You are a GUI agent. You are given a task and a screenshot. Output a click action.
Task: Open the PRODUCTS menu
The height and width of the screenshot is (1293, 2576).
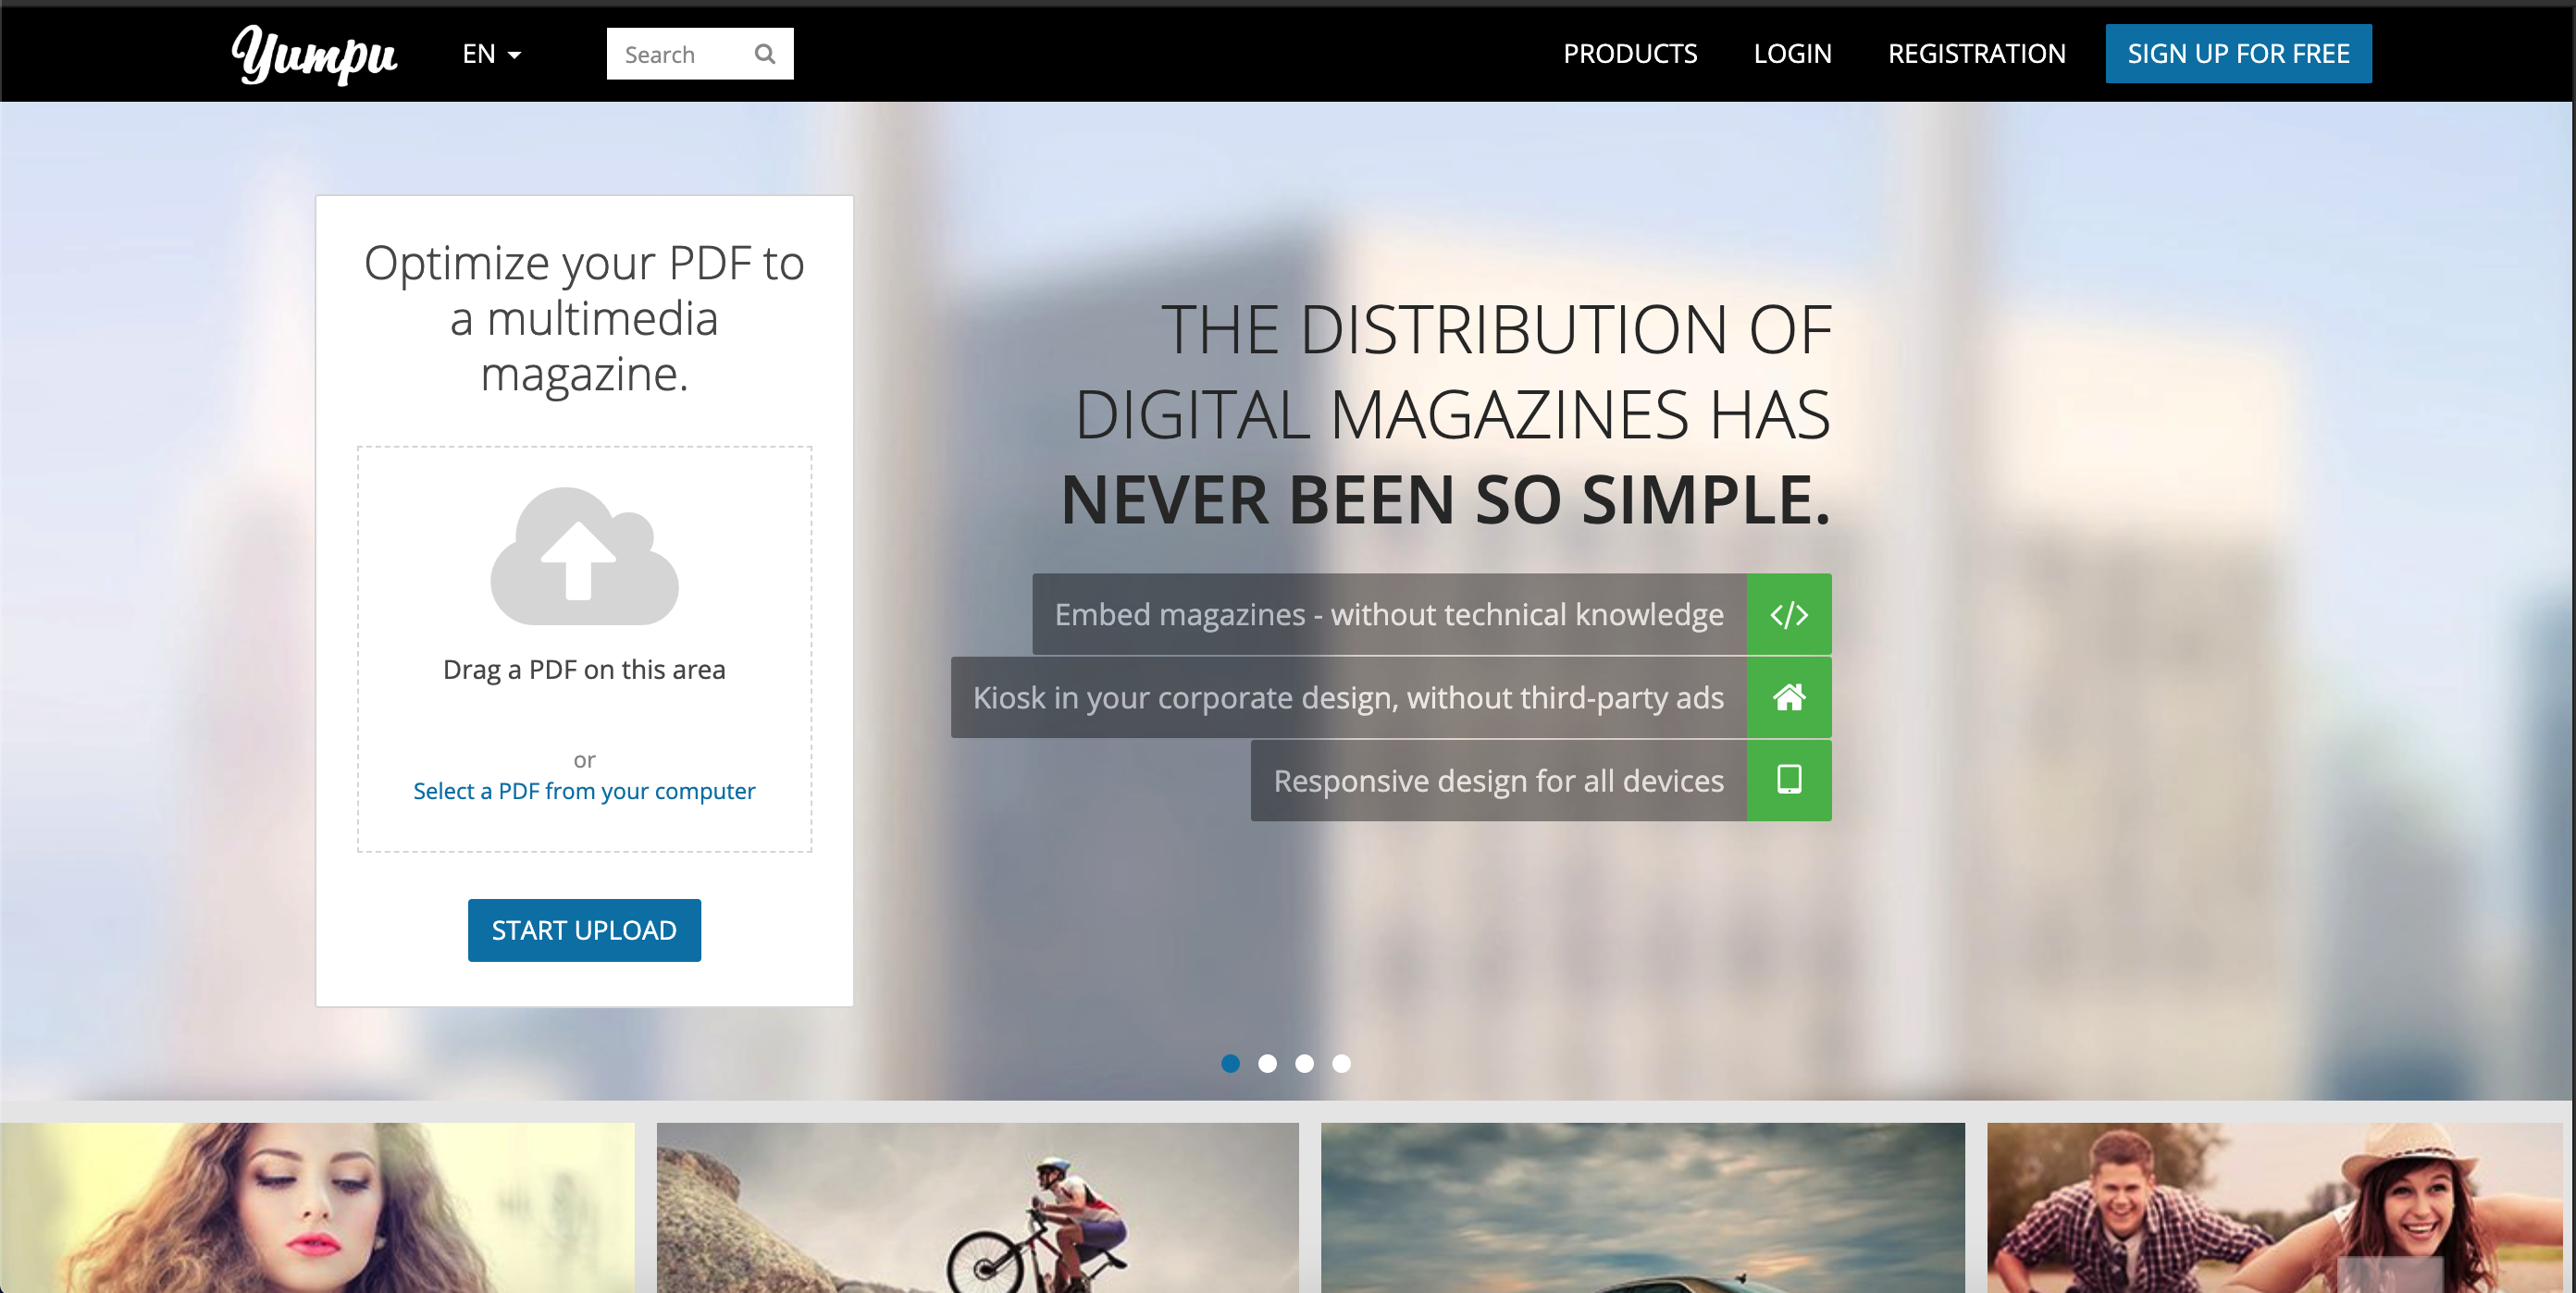pyautogui.click(x=1630, y=54)
